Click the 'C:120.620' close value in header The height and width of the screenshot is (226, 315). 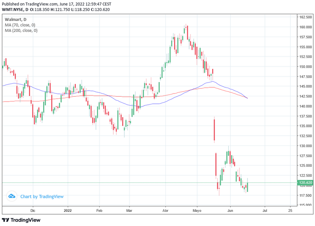[100, 9]
